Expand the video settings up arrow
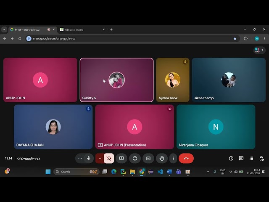 [100, 158]
